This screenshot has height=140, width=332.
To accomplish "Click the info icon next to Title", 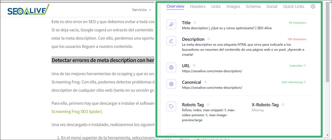I will tap(195, 23).
